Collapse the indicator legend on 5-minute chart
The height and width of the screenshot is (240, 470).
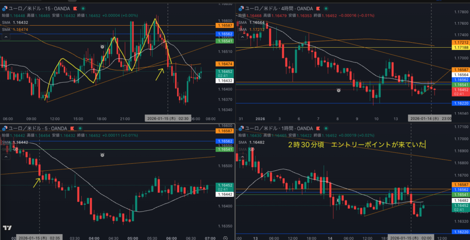[x=6, y=157]
